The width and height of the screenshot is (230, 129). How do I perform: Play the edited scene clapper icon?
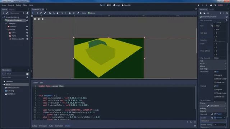[211, 5]
